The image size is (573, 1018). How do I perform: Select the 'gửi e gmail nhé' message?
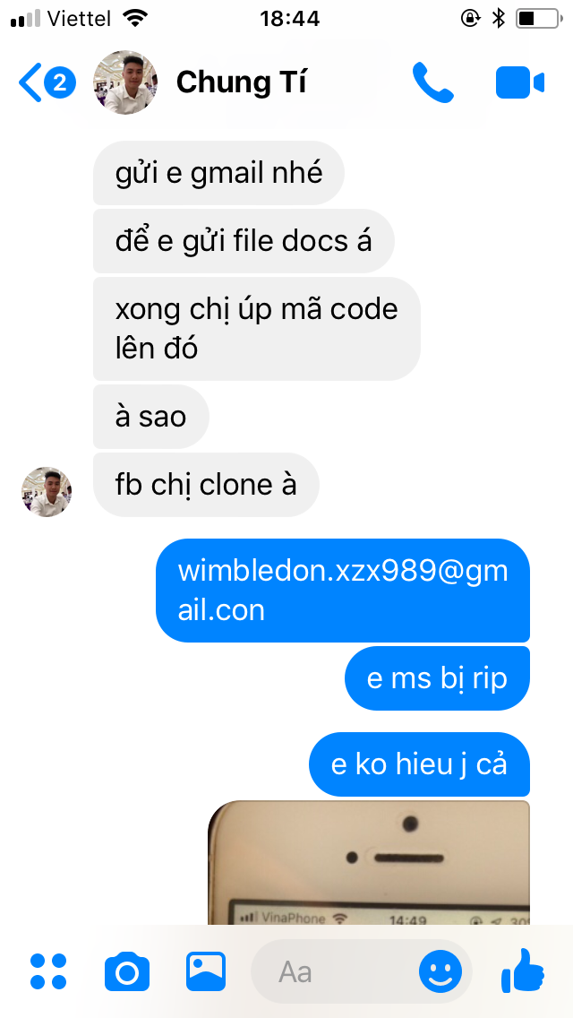tap(218, 173)
